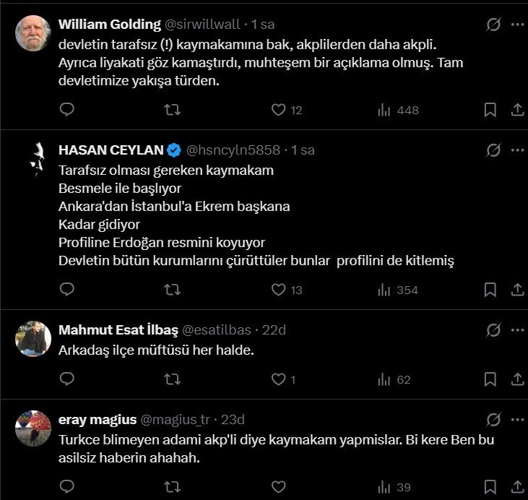Reply to Mahmut Esat İlbaş's tweet
Image resolution: width=528 pixels, height=500 pixels.
[x=67, y=379]
